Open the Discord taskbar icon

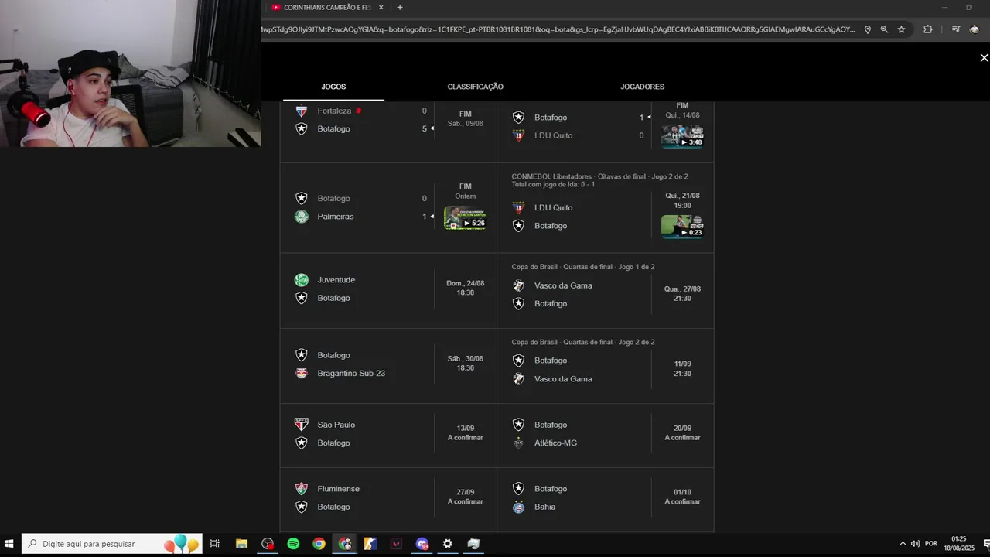[422, 544]
